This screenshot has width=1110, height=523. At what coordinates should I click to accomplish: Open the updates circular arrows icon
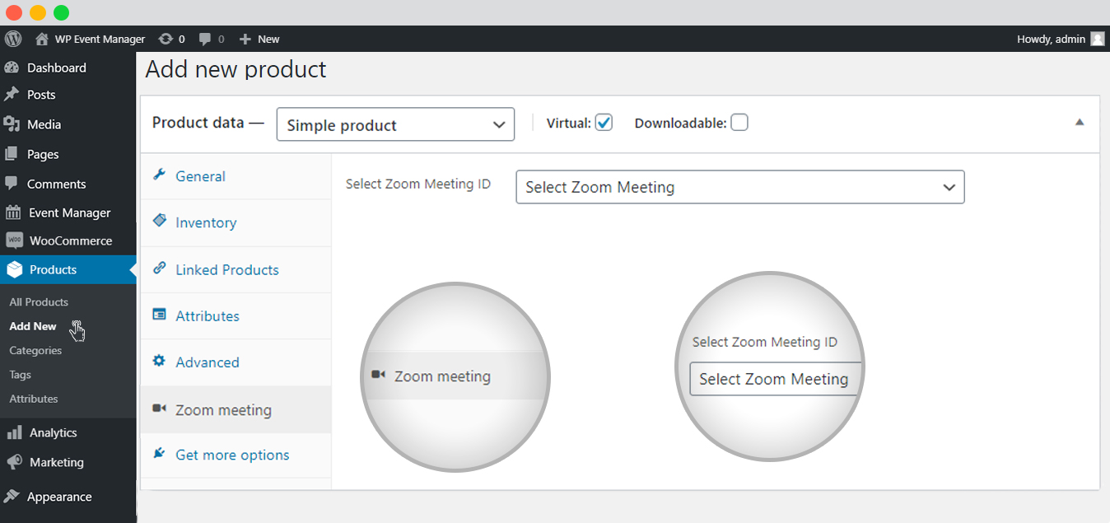coord(166,39)
